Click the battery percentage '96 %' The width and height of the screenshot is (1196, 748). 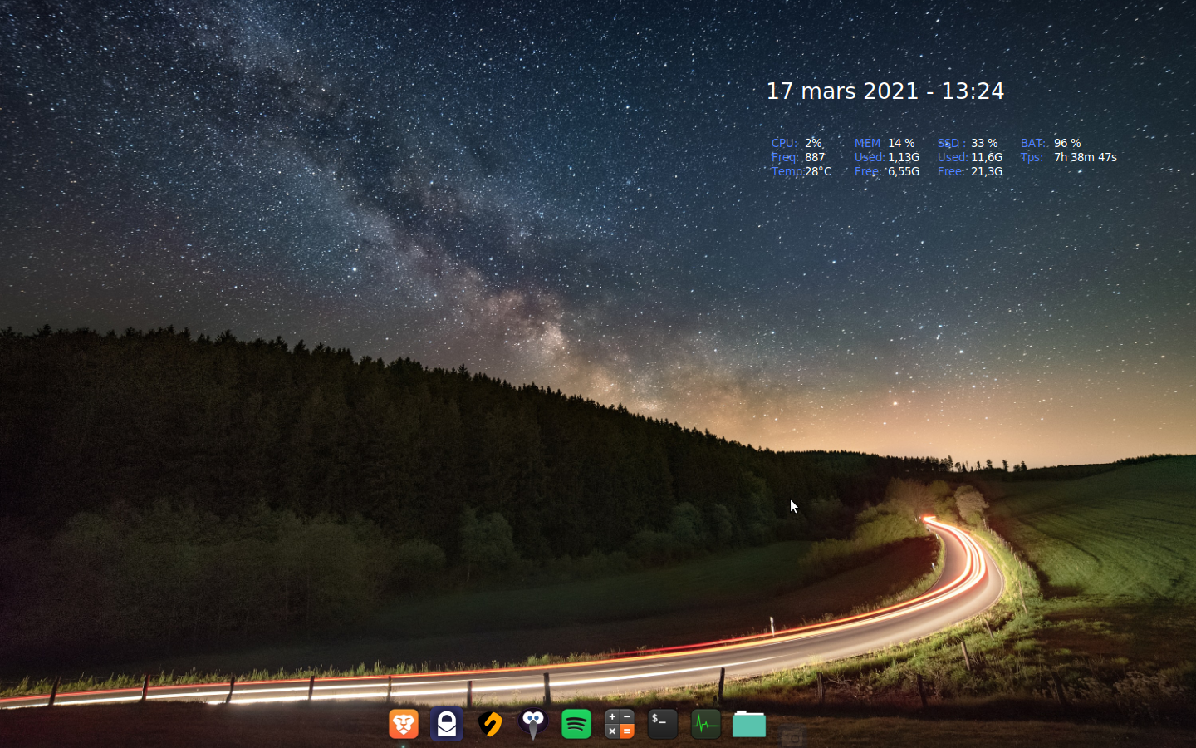pyautogui.click(x=1067, y=143)
